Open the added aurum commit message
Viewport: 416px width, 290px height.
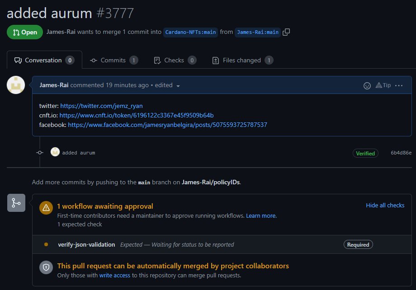(79, 153)
